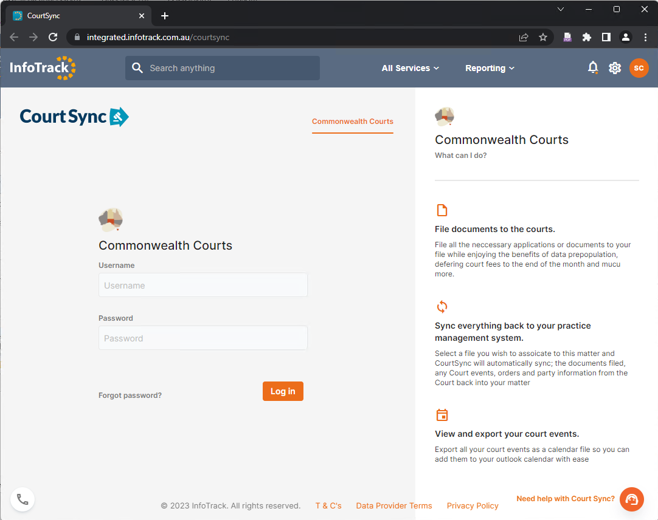The height and width of the screenshot is (520, 658).
Task: Click the Commonwealth Courts coat of arms icon
Action: point(111,219)
